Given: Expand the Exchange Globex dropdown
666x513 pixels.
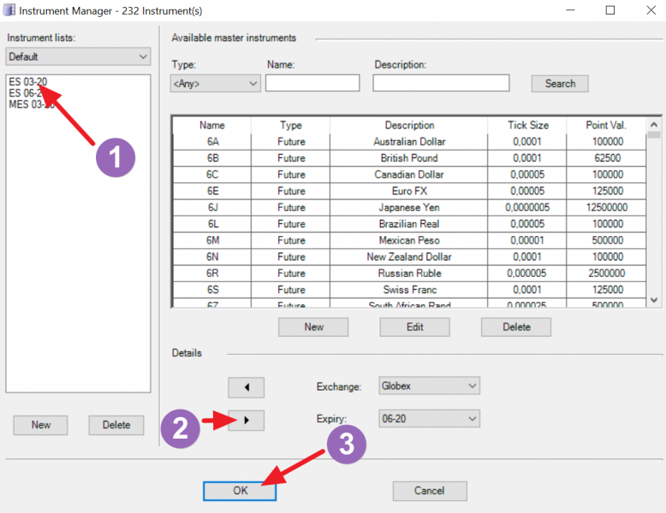Looking at the screenshot, I should tap(429, 386).
